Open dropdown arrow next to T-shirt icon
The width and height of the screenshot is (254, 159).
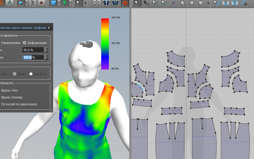59,3
